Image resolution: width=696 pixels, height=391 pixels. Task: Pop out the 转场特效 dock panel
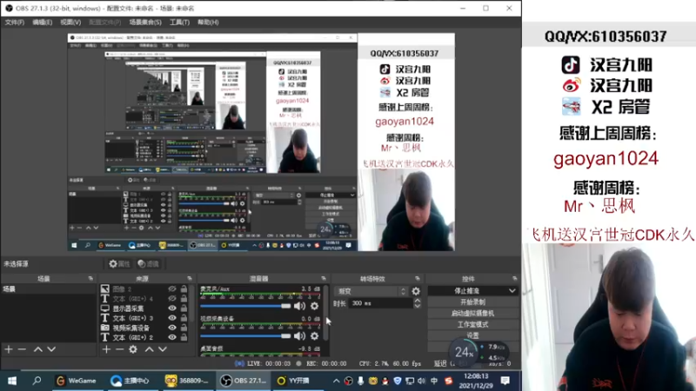[x=418, y=278]
